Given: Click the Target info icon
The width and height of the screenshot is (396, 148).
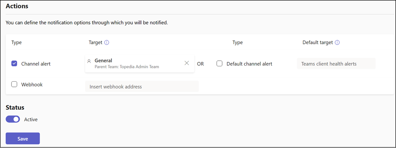Looking at the screenshot, I should coord(107,43).
